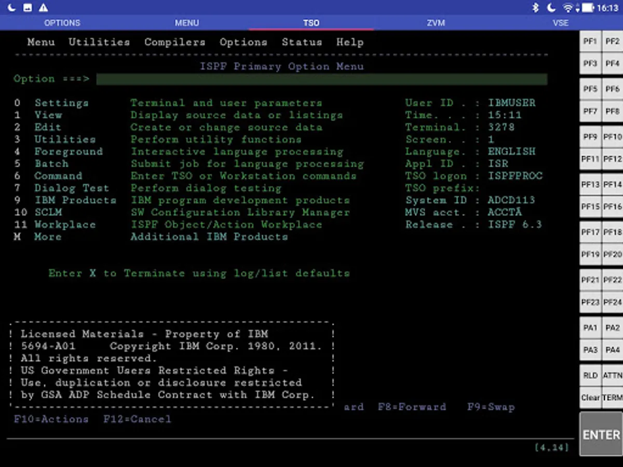Select option 3 Utilities in the list
Viewport: 623px width, 467px height.
click(x=65, y=139)
